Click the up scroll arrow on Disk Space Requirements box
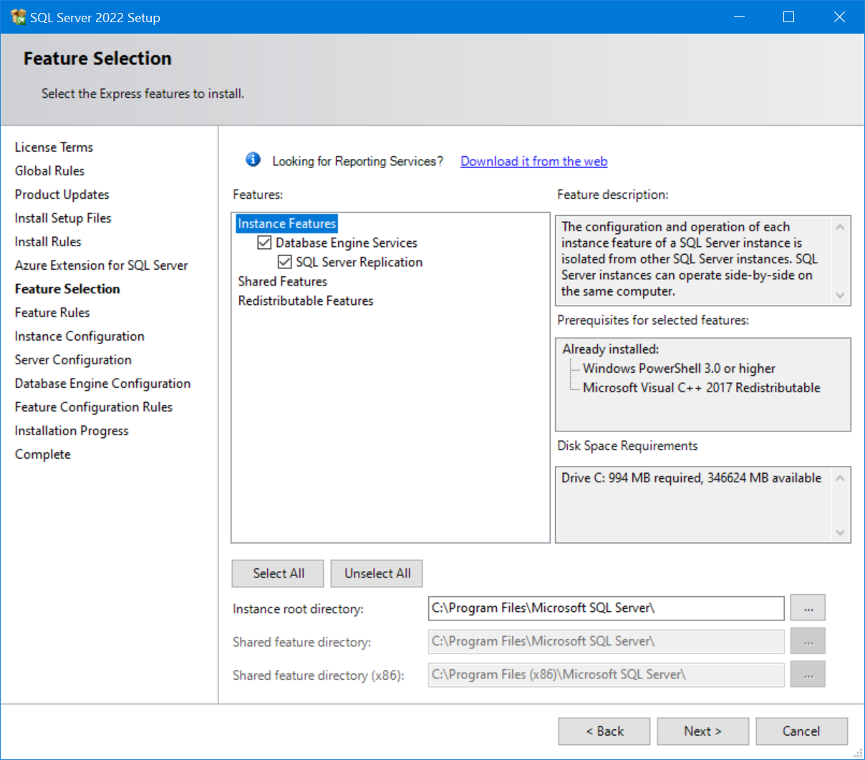The width and height of the screenshot is (865, 760). pyautogui.click(x=840, y=477)
